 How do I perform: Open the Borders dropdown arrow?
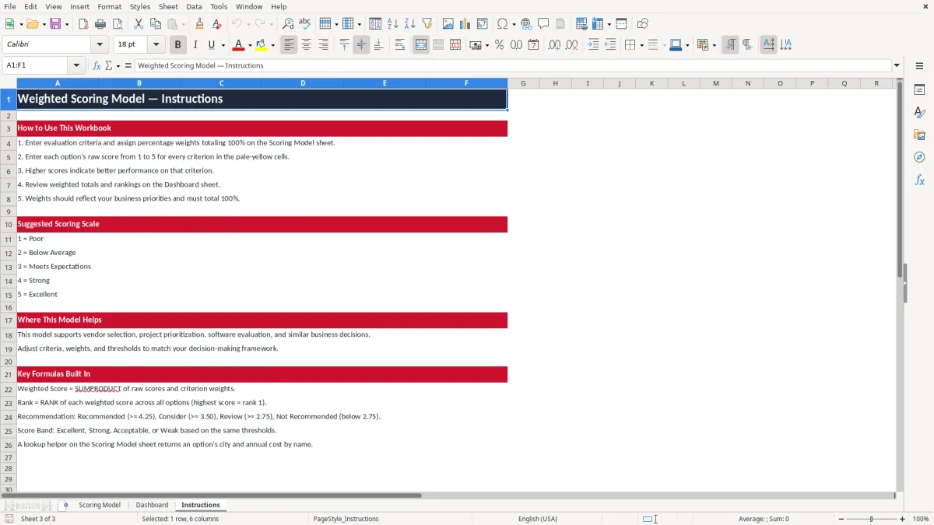tap(641, 45)
